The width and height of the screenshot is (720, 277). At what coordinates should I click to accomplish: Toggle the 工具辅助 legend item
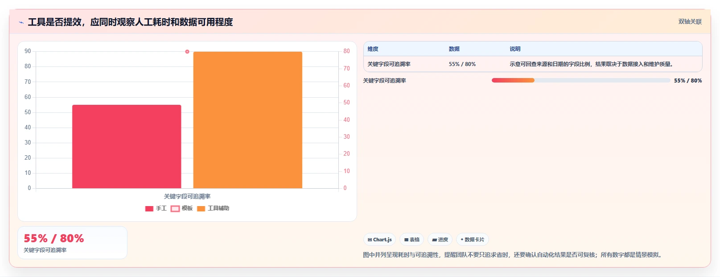click(x=213, y=208)
